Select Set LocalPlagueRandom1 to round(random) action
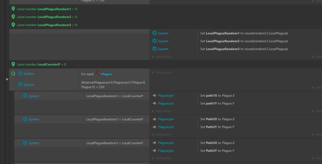 point(244,33)
